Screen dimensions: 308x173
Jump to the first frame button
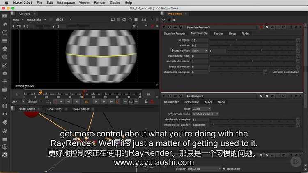[x=61, y=101]
